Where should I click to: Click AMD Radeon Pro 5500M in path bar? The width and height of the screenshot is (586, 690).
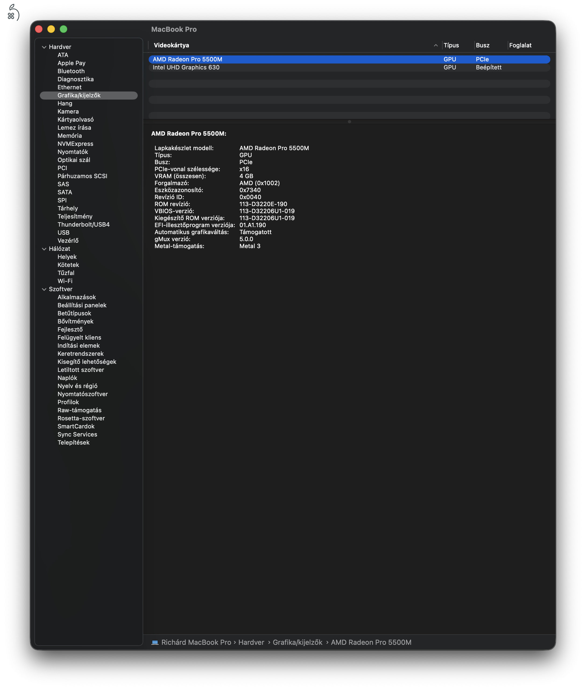(x=371, y=642)
